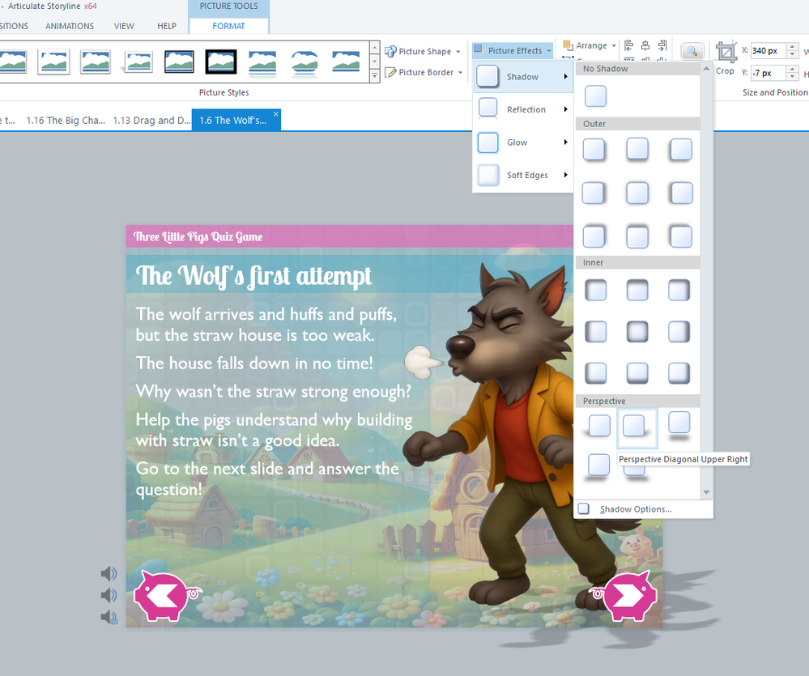The height and width of the screenshot is (676, 809).
Task: Switch to the ANIMATIONS ribbon tab
Action: coord(70,26)
